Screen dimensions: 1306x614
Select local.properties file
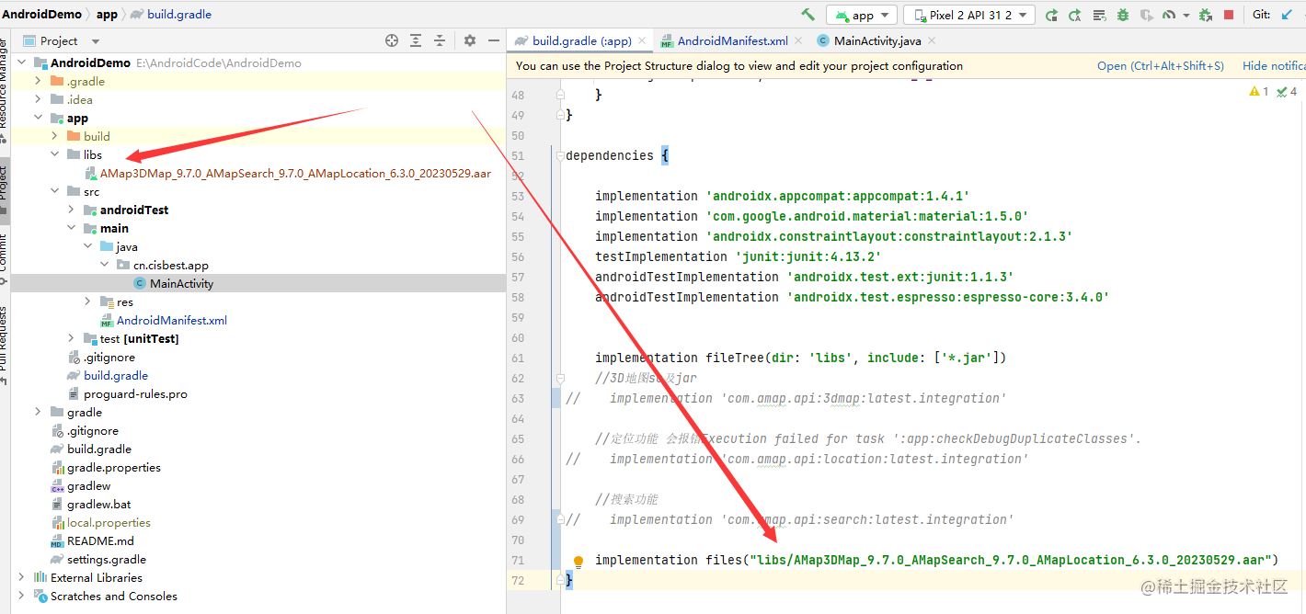point(109,522)
